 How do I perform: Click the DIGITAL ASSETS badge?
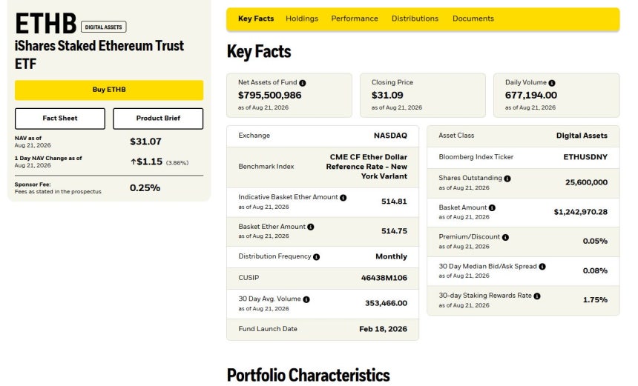pos(103,27)
